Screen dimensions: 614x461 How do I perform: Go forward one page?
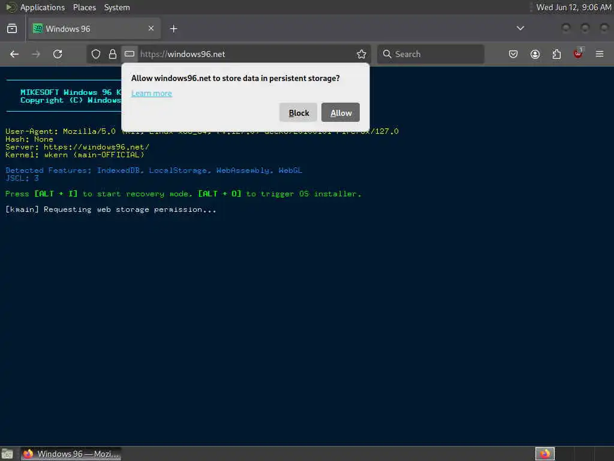[x=36, y=54]
